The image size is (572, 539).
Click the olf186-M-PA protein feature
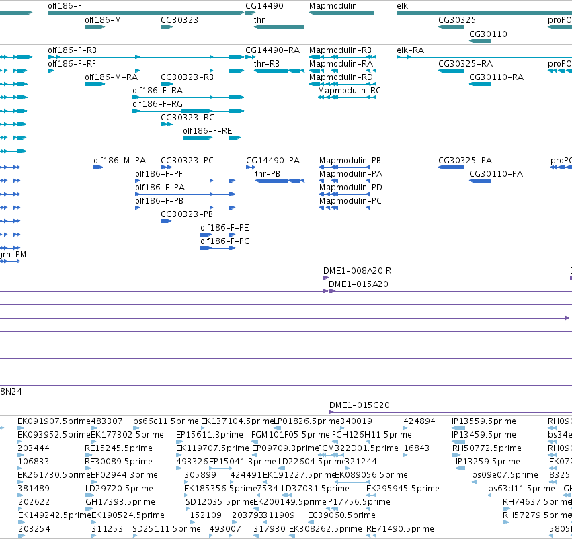coord(98,167)
